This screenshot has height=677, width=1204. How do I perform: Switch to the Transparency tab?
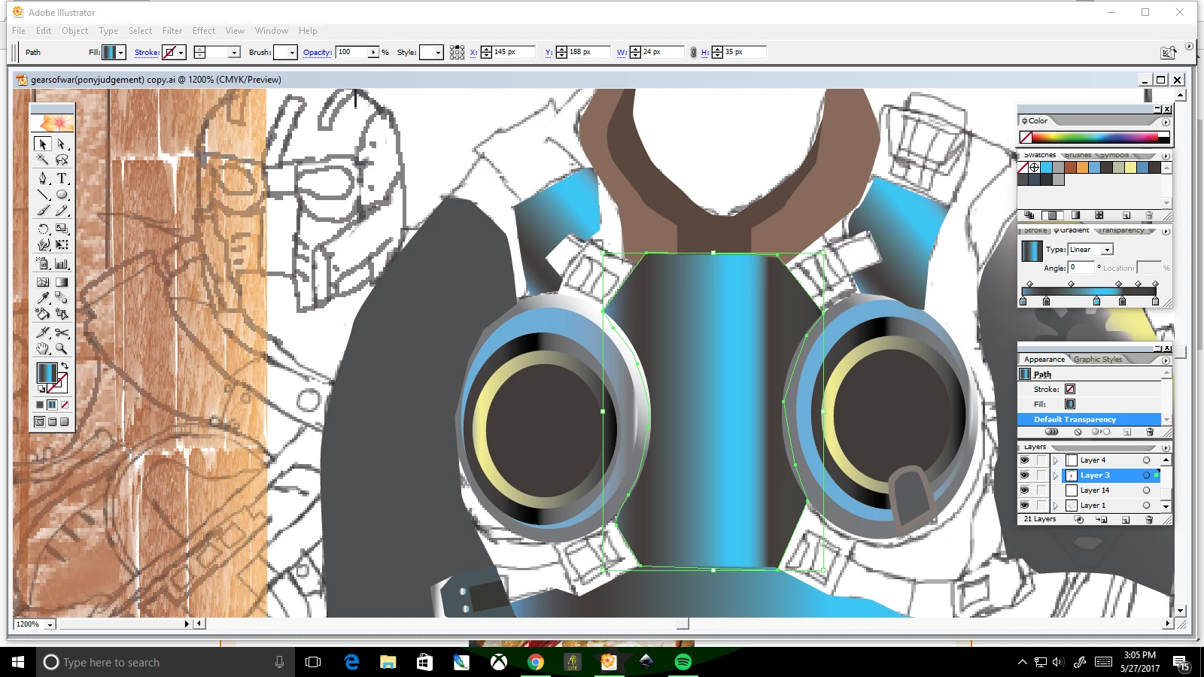point(1122,230)
